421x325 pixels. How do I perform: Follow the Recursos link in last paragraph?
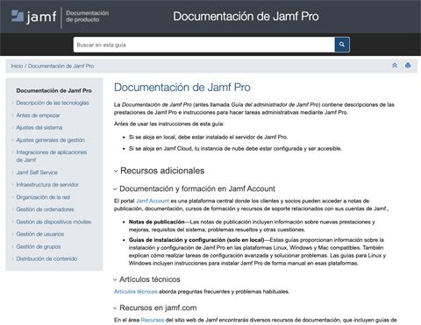pos(153,320)
